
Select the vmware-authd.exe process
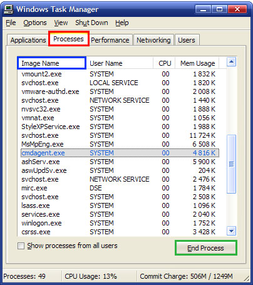[x=120, y=91]
